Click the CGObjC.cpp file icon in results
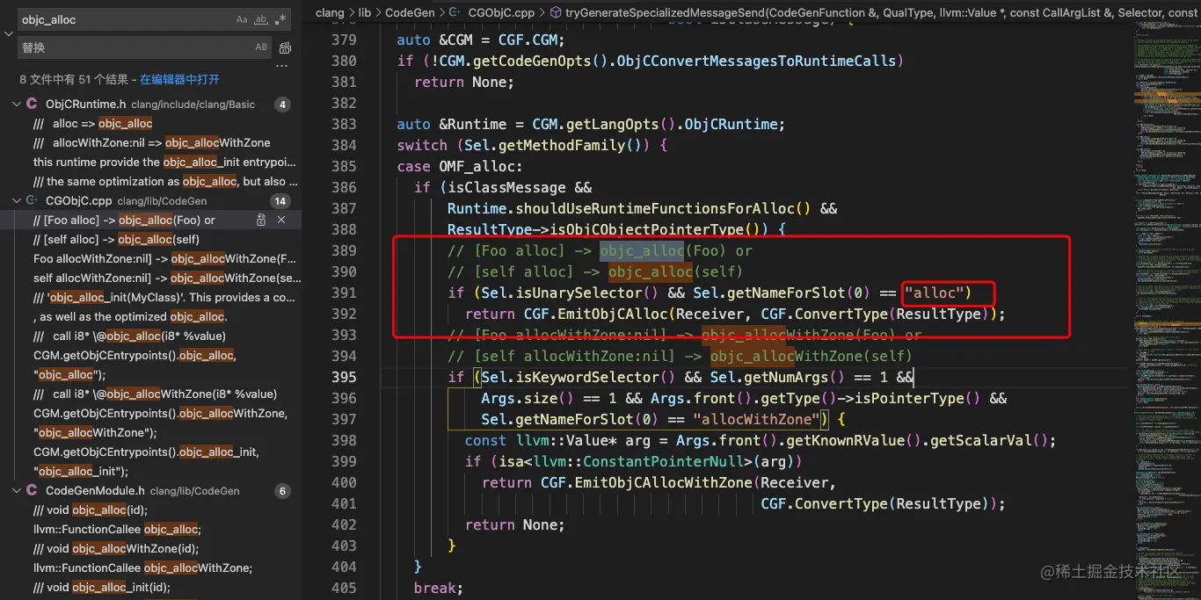Viewport: 1201px width, 600px height. 33,200
